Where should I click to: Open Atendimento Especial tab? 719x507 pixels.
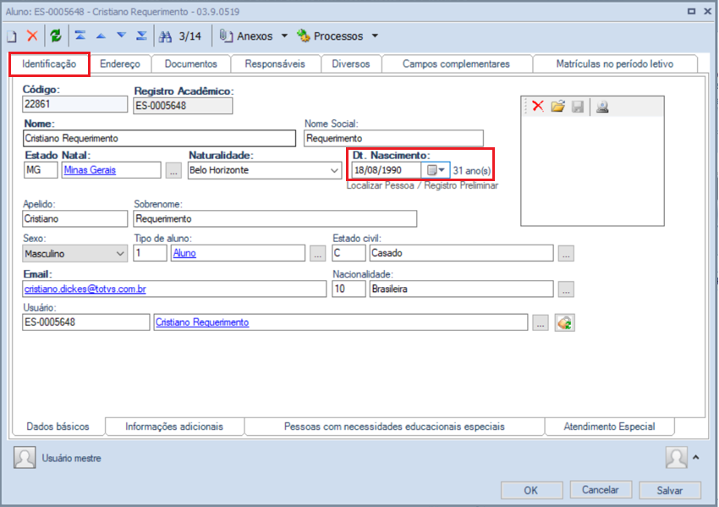[609, 427]
